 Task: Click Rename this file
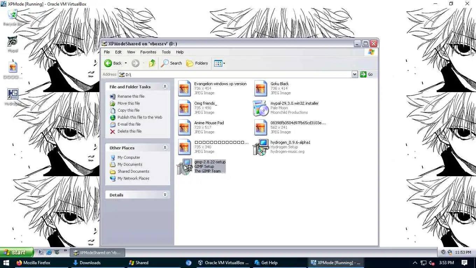pos(127,96)
